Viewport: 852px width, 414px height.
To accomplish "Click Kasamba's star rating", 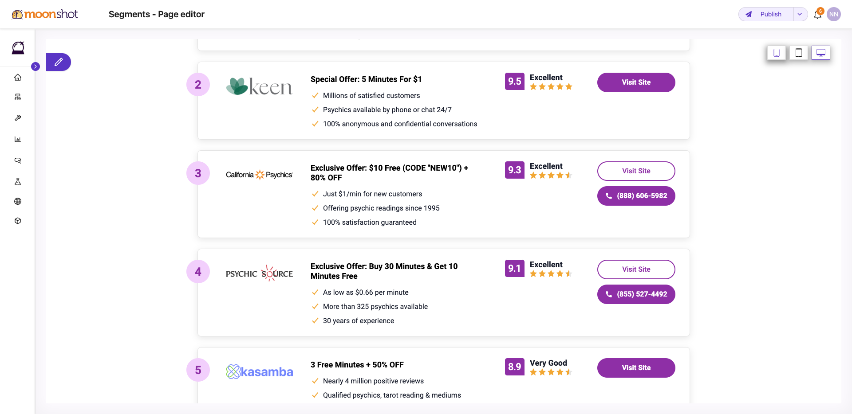I will point(551,372).
